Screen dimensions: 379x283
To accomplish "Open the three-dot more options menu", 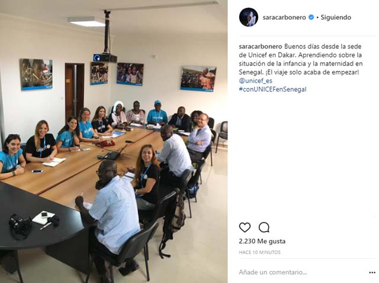I will click(x=372, y=272).
